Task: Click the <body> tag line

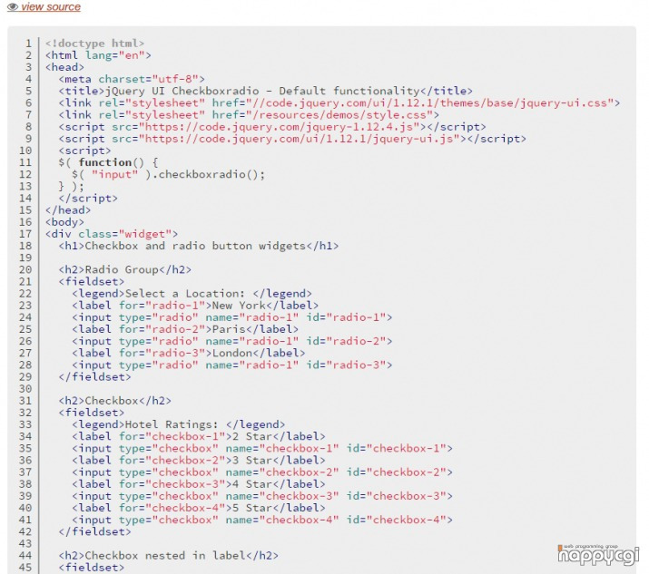Action: pos(64,222)
